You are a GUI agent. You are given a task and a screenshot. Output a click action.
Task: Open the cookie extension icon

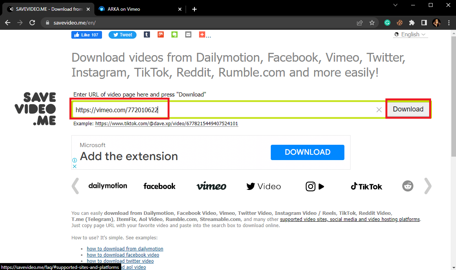tap(400, 23)
